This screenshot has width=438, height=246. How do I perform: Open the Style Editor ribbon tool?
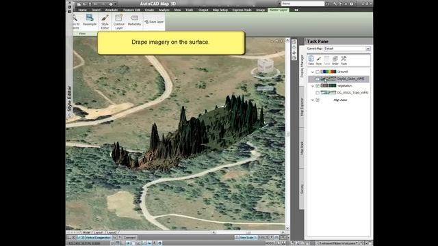(x=105, y=21)
